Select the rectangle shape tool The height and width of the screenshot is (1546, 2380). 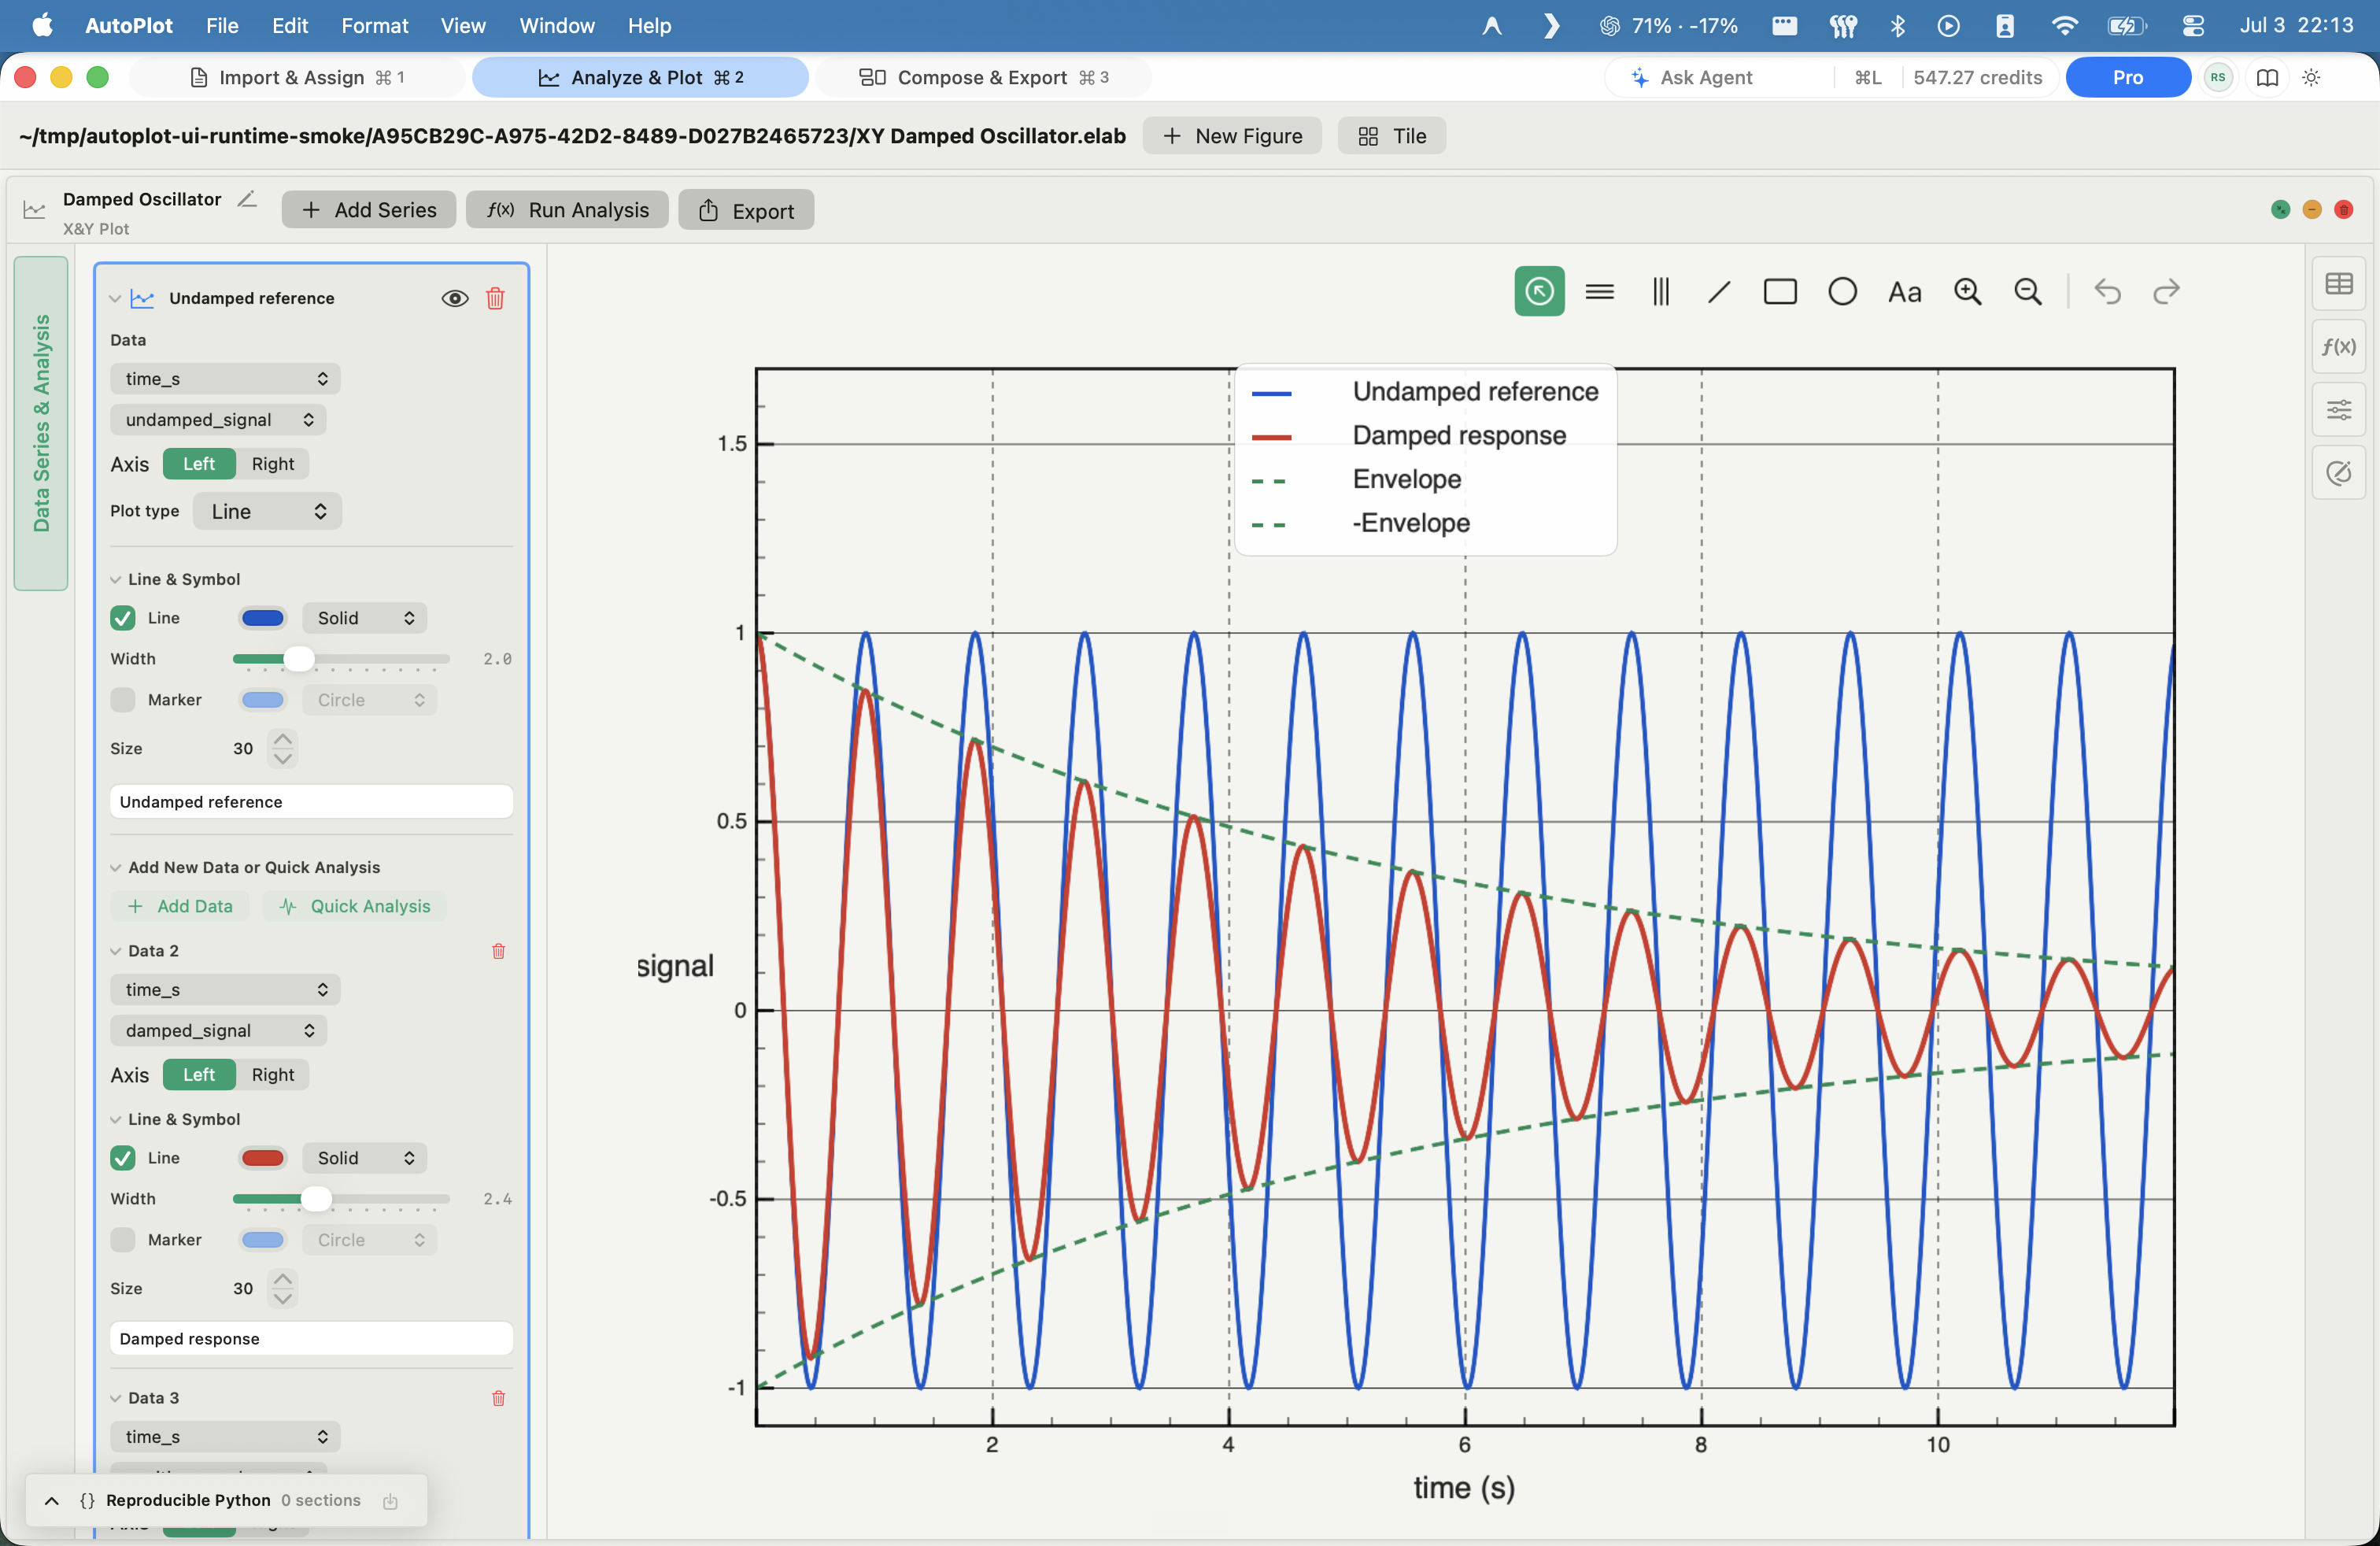tap(1780, 291)
